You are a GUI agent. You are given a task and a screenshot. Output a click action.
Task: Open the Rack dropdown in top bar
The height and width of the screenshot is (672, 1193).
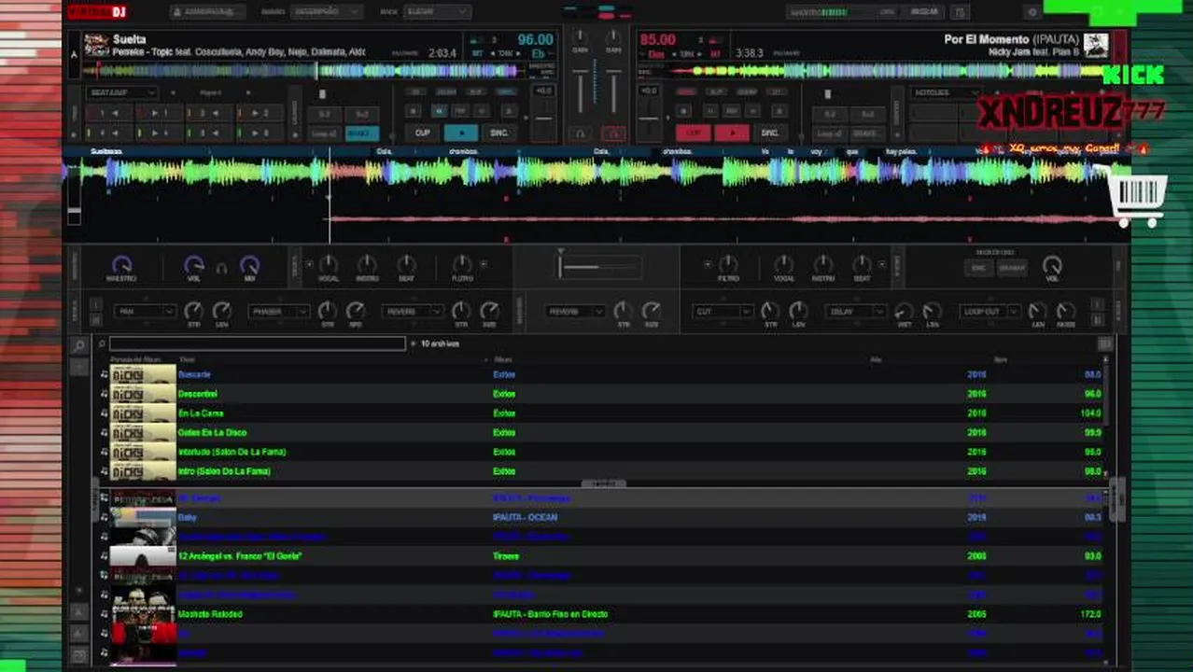[x=437, y=12]
